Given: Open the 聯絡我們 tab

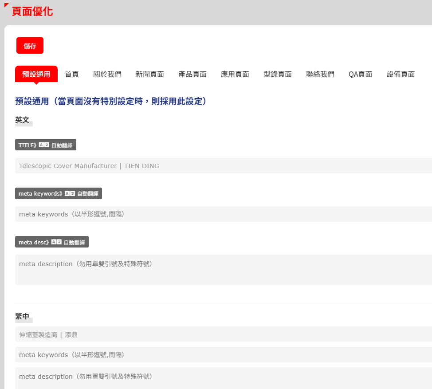Looking at the screenshot, I should pyautogui.click(x=320, y=74).
